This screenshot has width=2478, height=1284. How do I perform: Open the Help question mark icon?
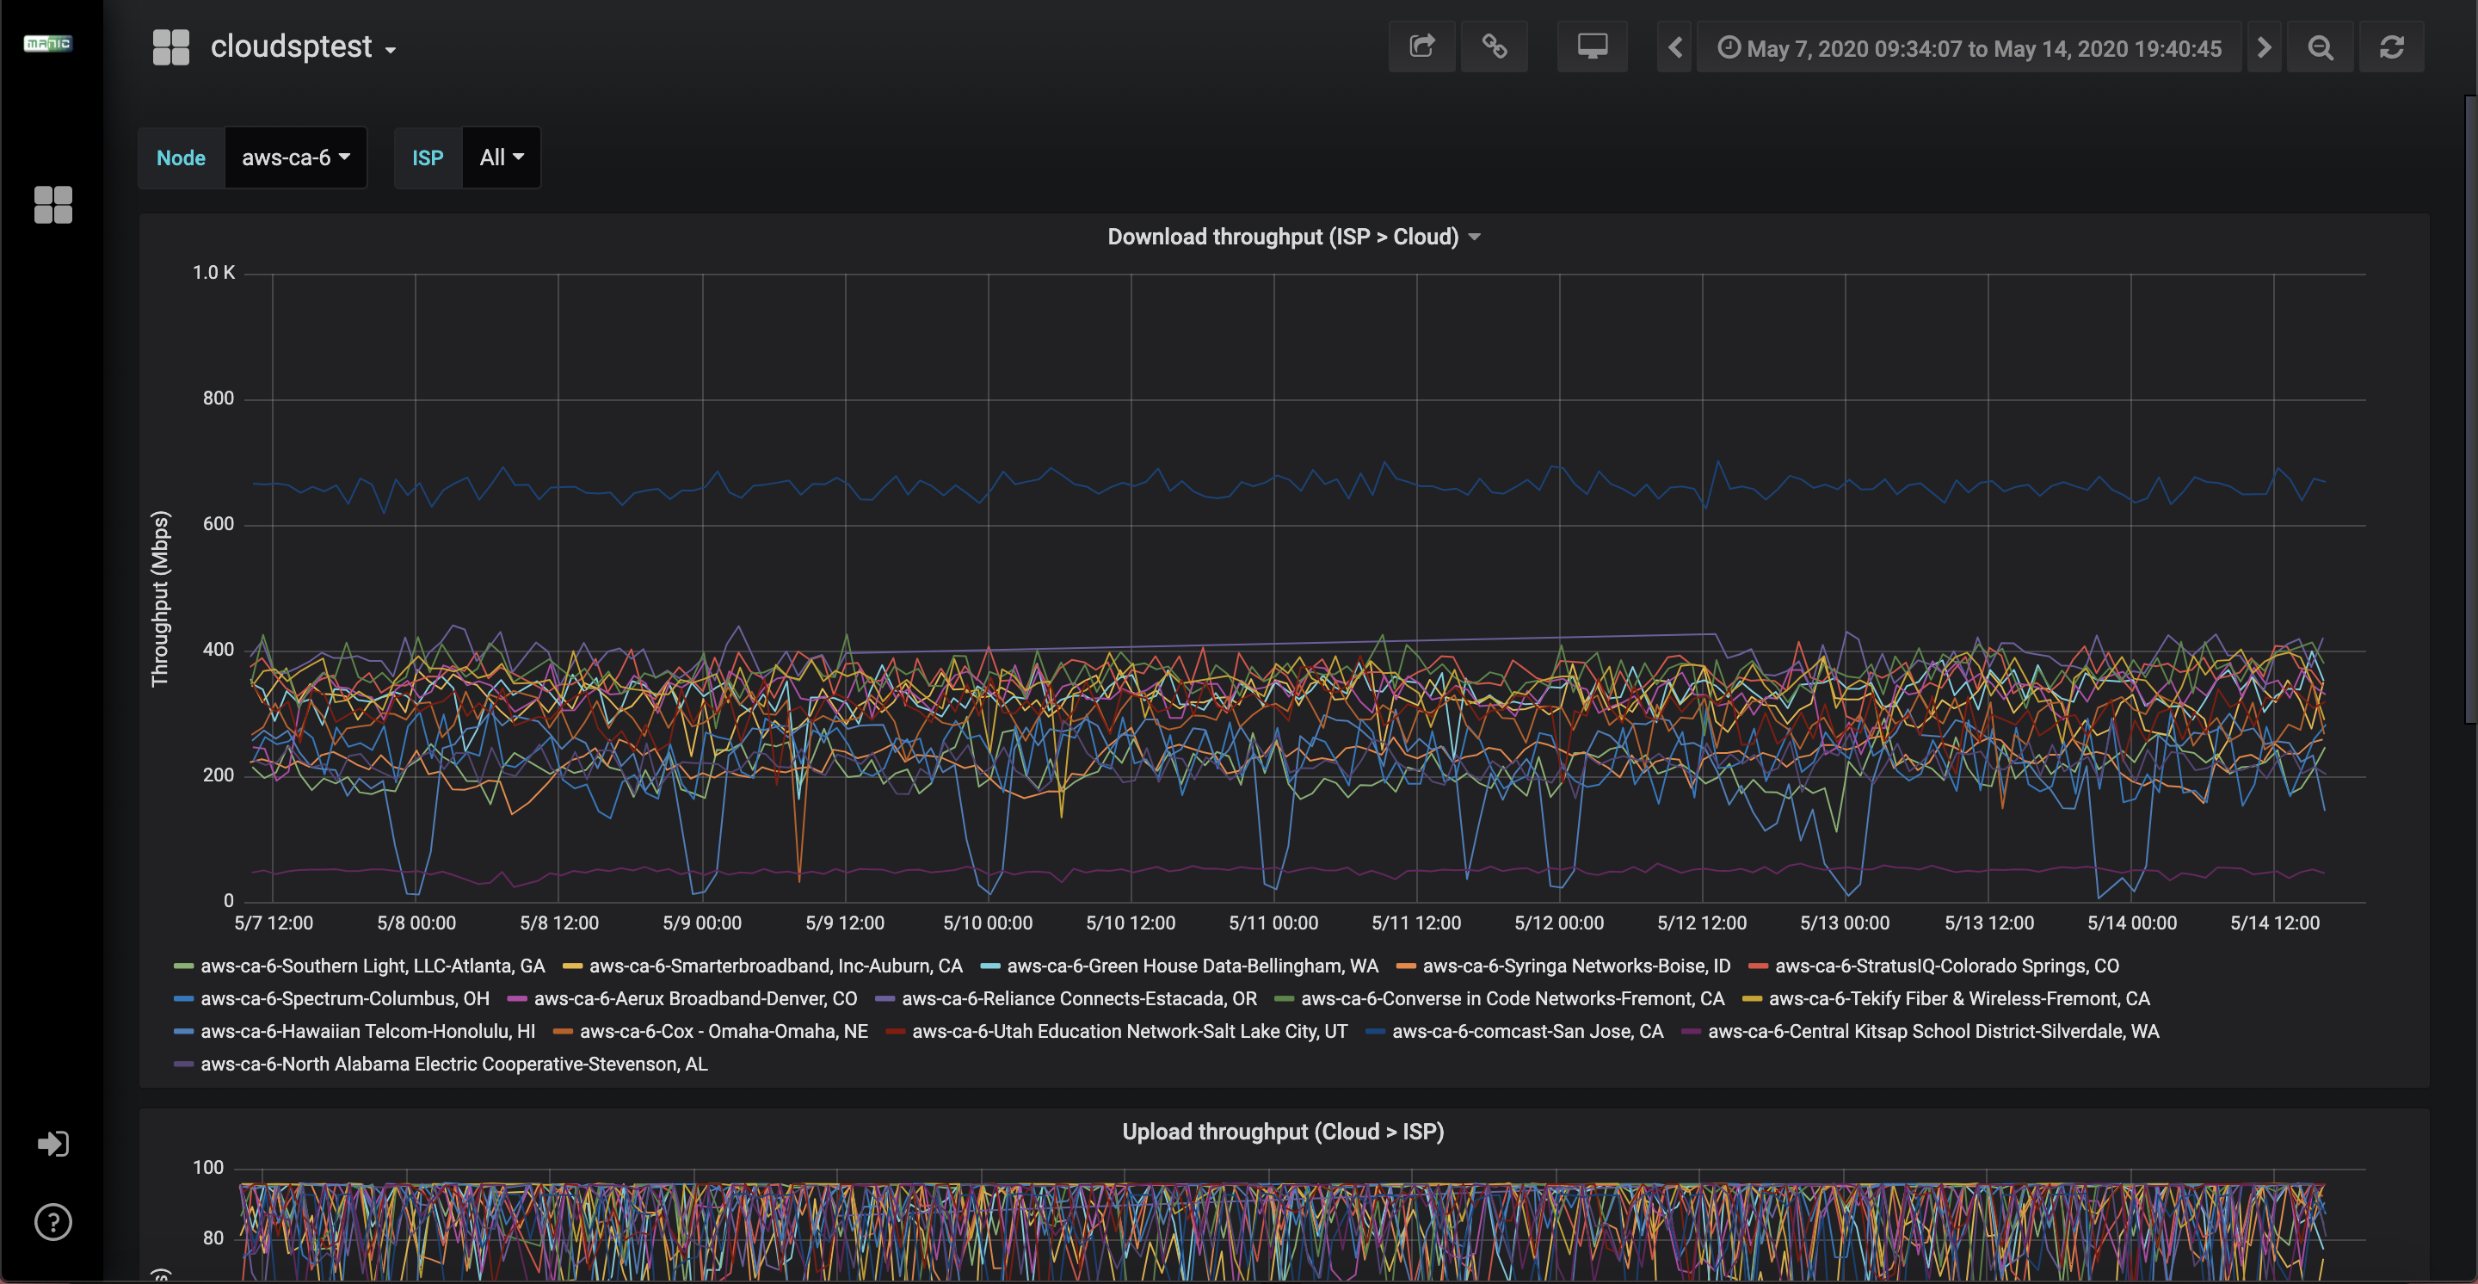[52, 1222]
